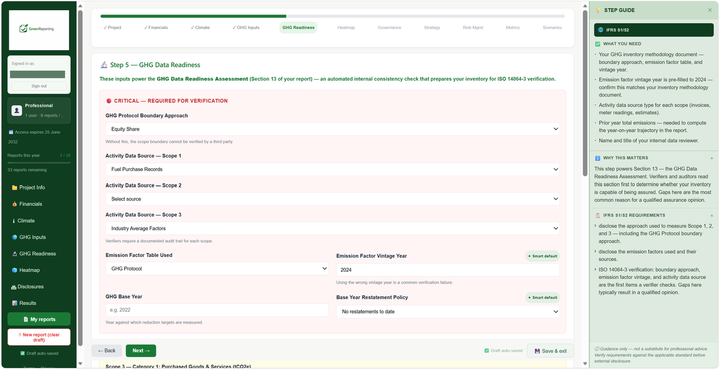
Task: Click Smart default badge for Vintage Year
Action: [543, 256]
